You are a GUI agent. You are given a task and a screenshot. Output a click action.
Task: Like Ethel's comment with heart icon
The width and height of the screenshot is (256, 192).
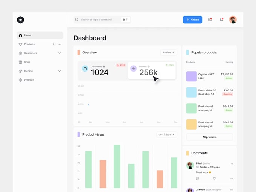[214, 178]
